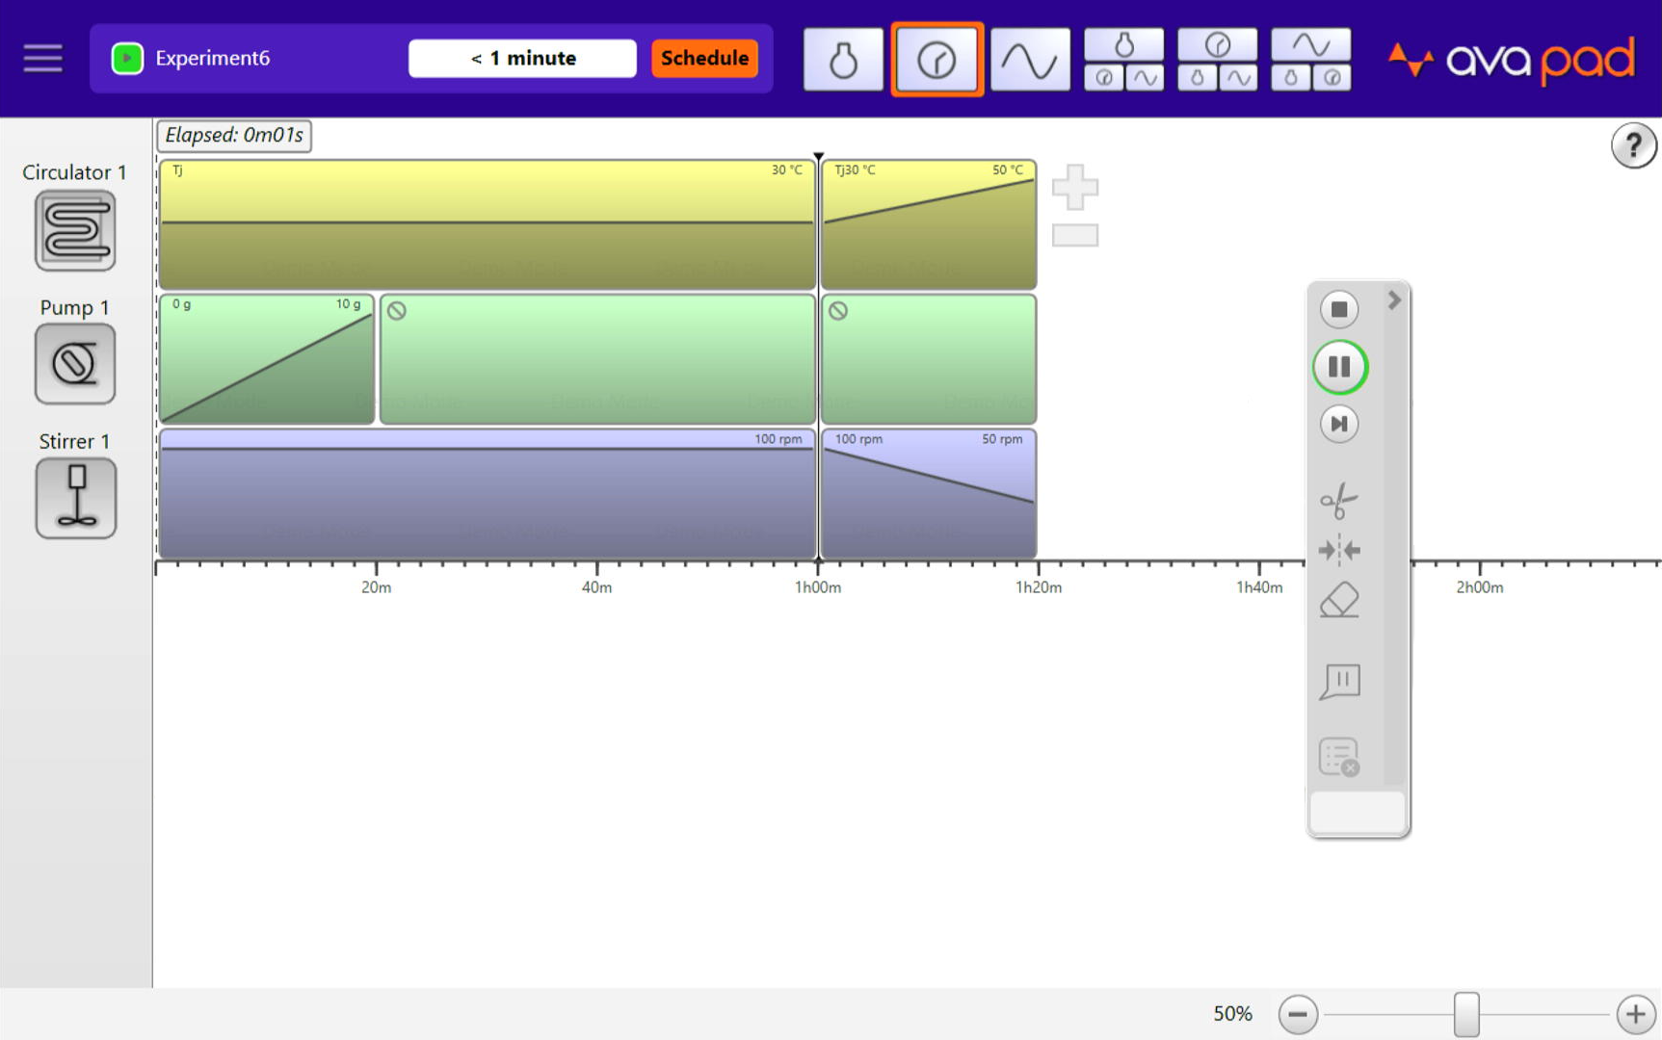1662x1040 pixels.
Task: Open the Stirrer 1 device icon
Action: (x=75, y=498)
